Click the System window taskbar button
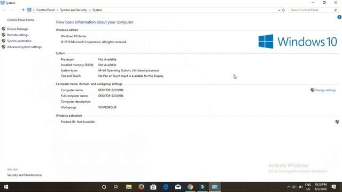 [215, 187]
